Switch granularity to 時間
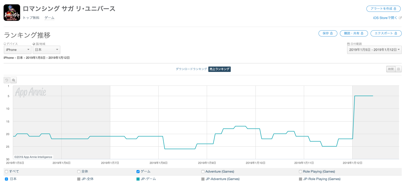Viewport: 403px width, 187px height. [391, 69]
